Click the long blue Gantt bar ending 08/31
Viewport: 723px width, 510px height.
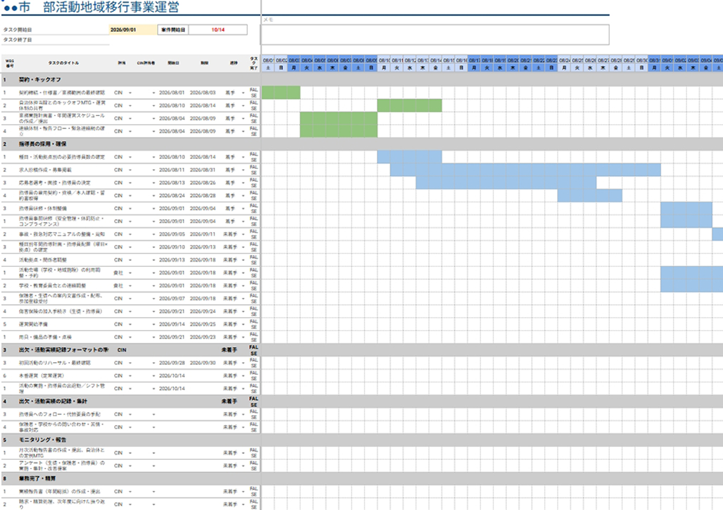525,170
